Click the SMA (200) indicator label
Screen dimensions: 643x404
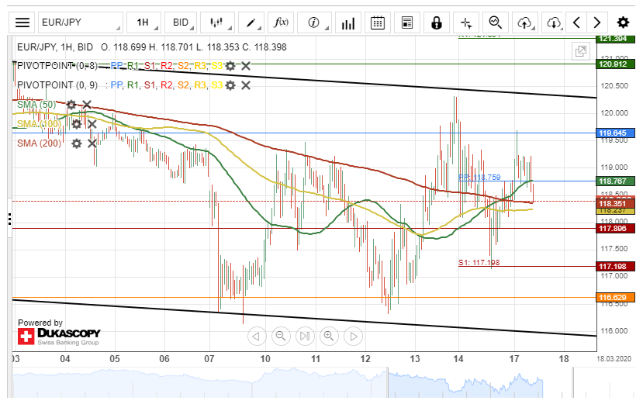(x=39, y=143)
